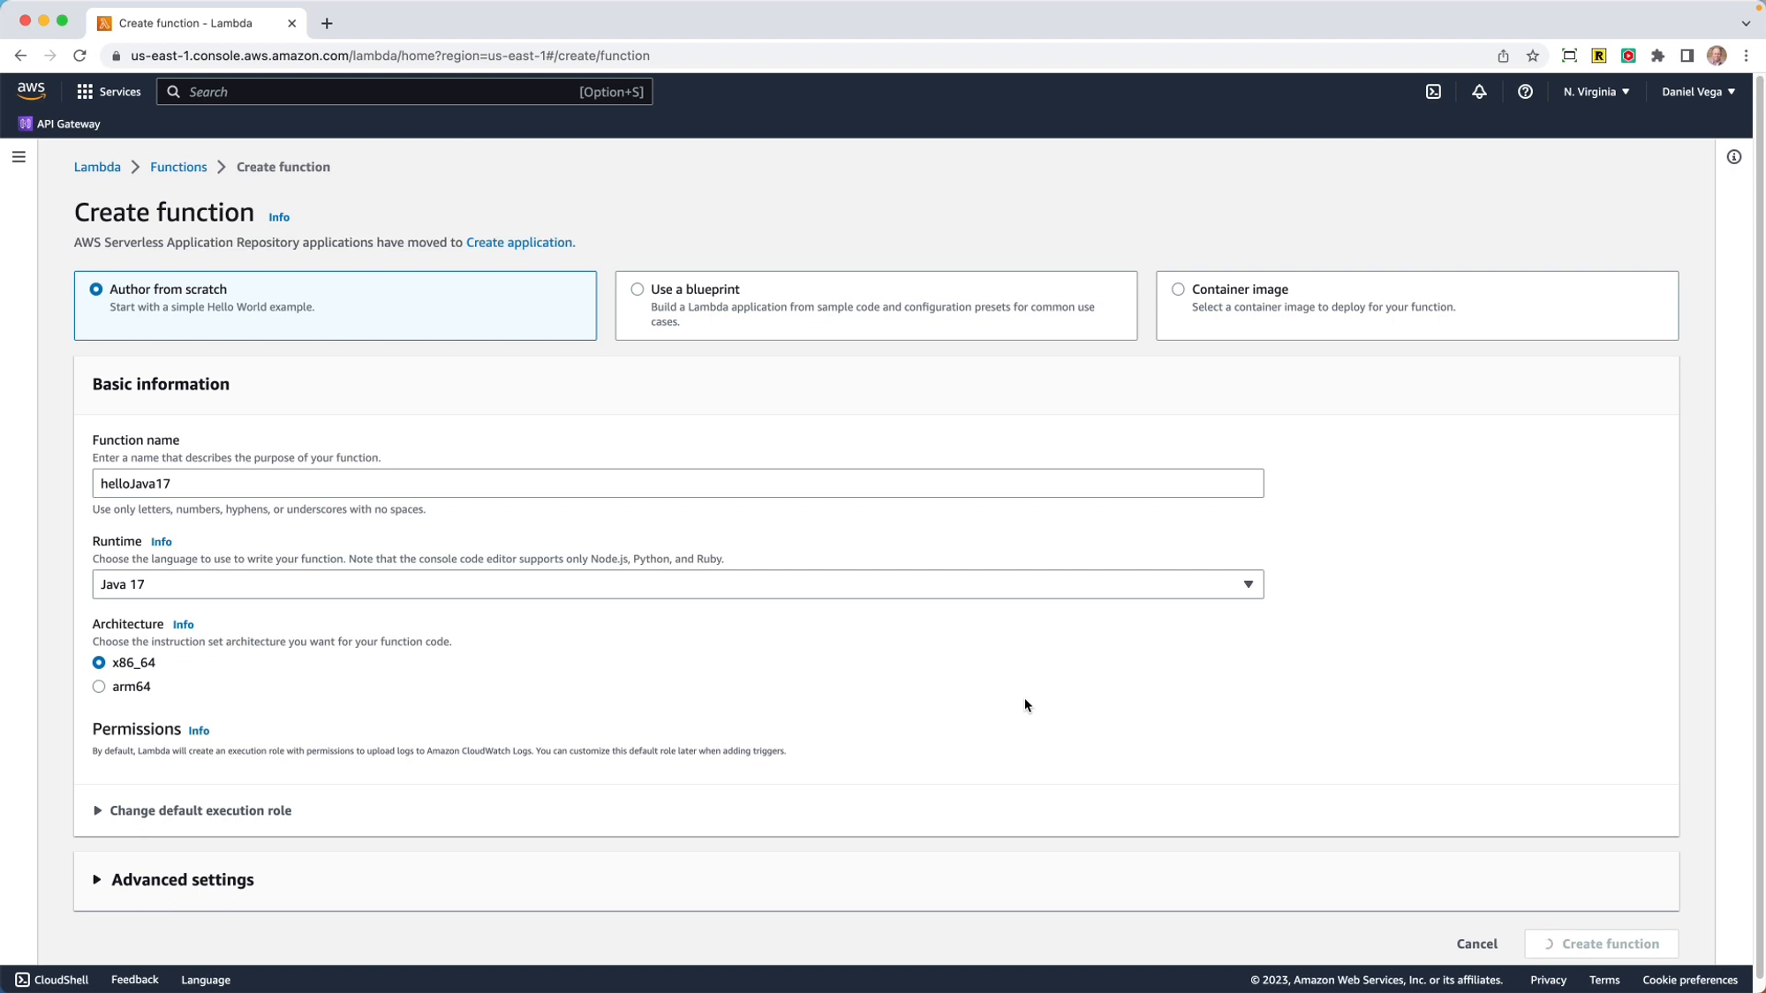Open the Create application link

[x=519, y=243]
